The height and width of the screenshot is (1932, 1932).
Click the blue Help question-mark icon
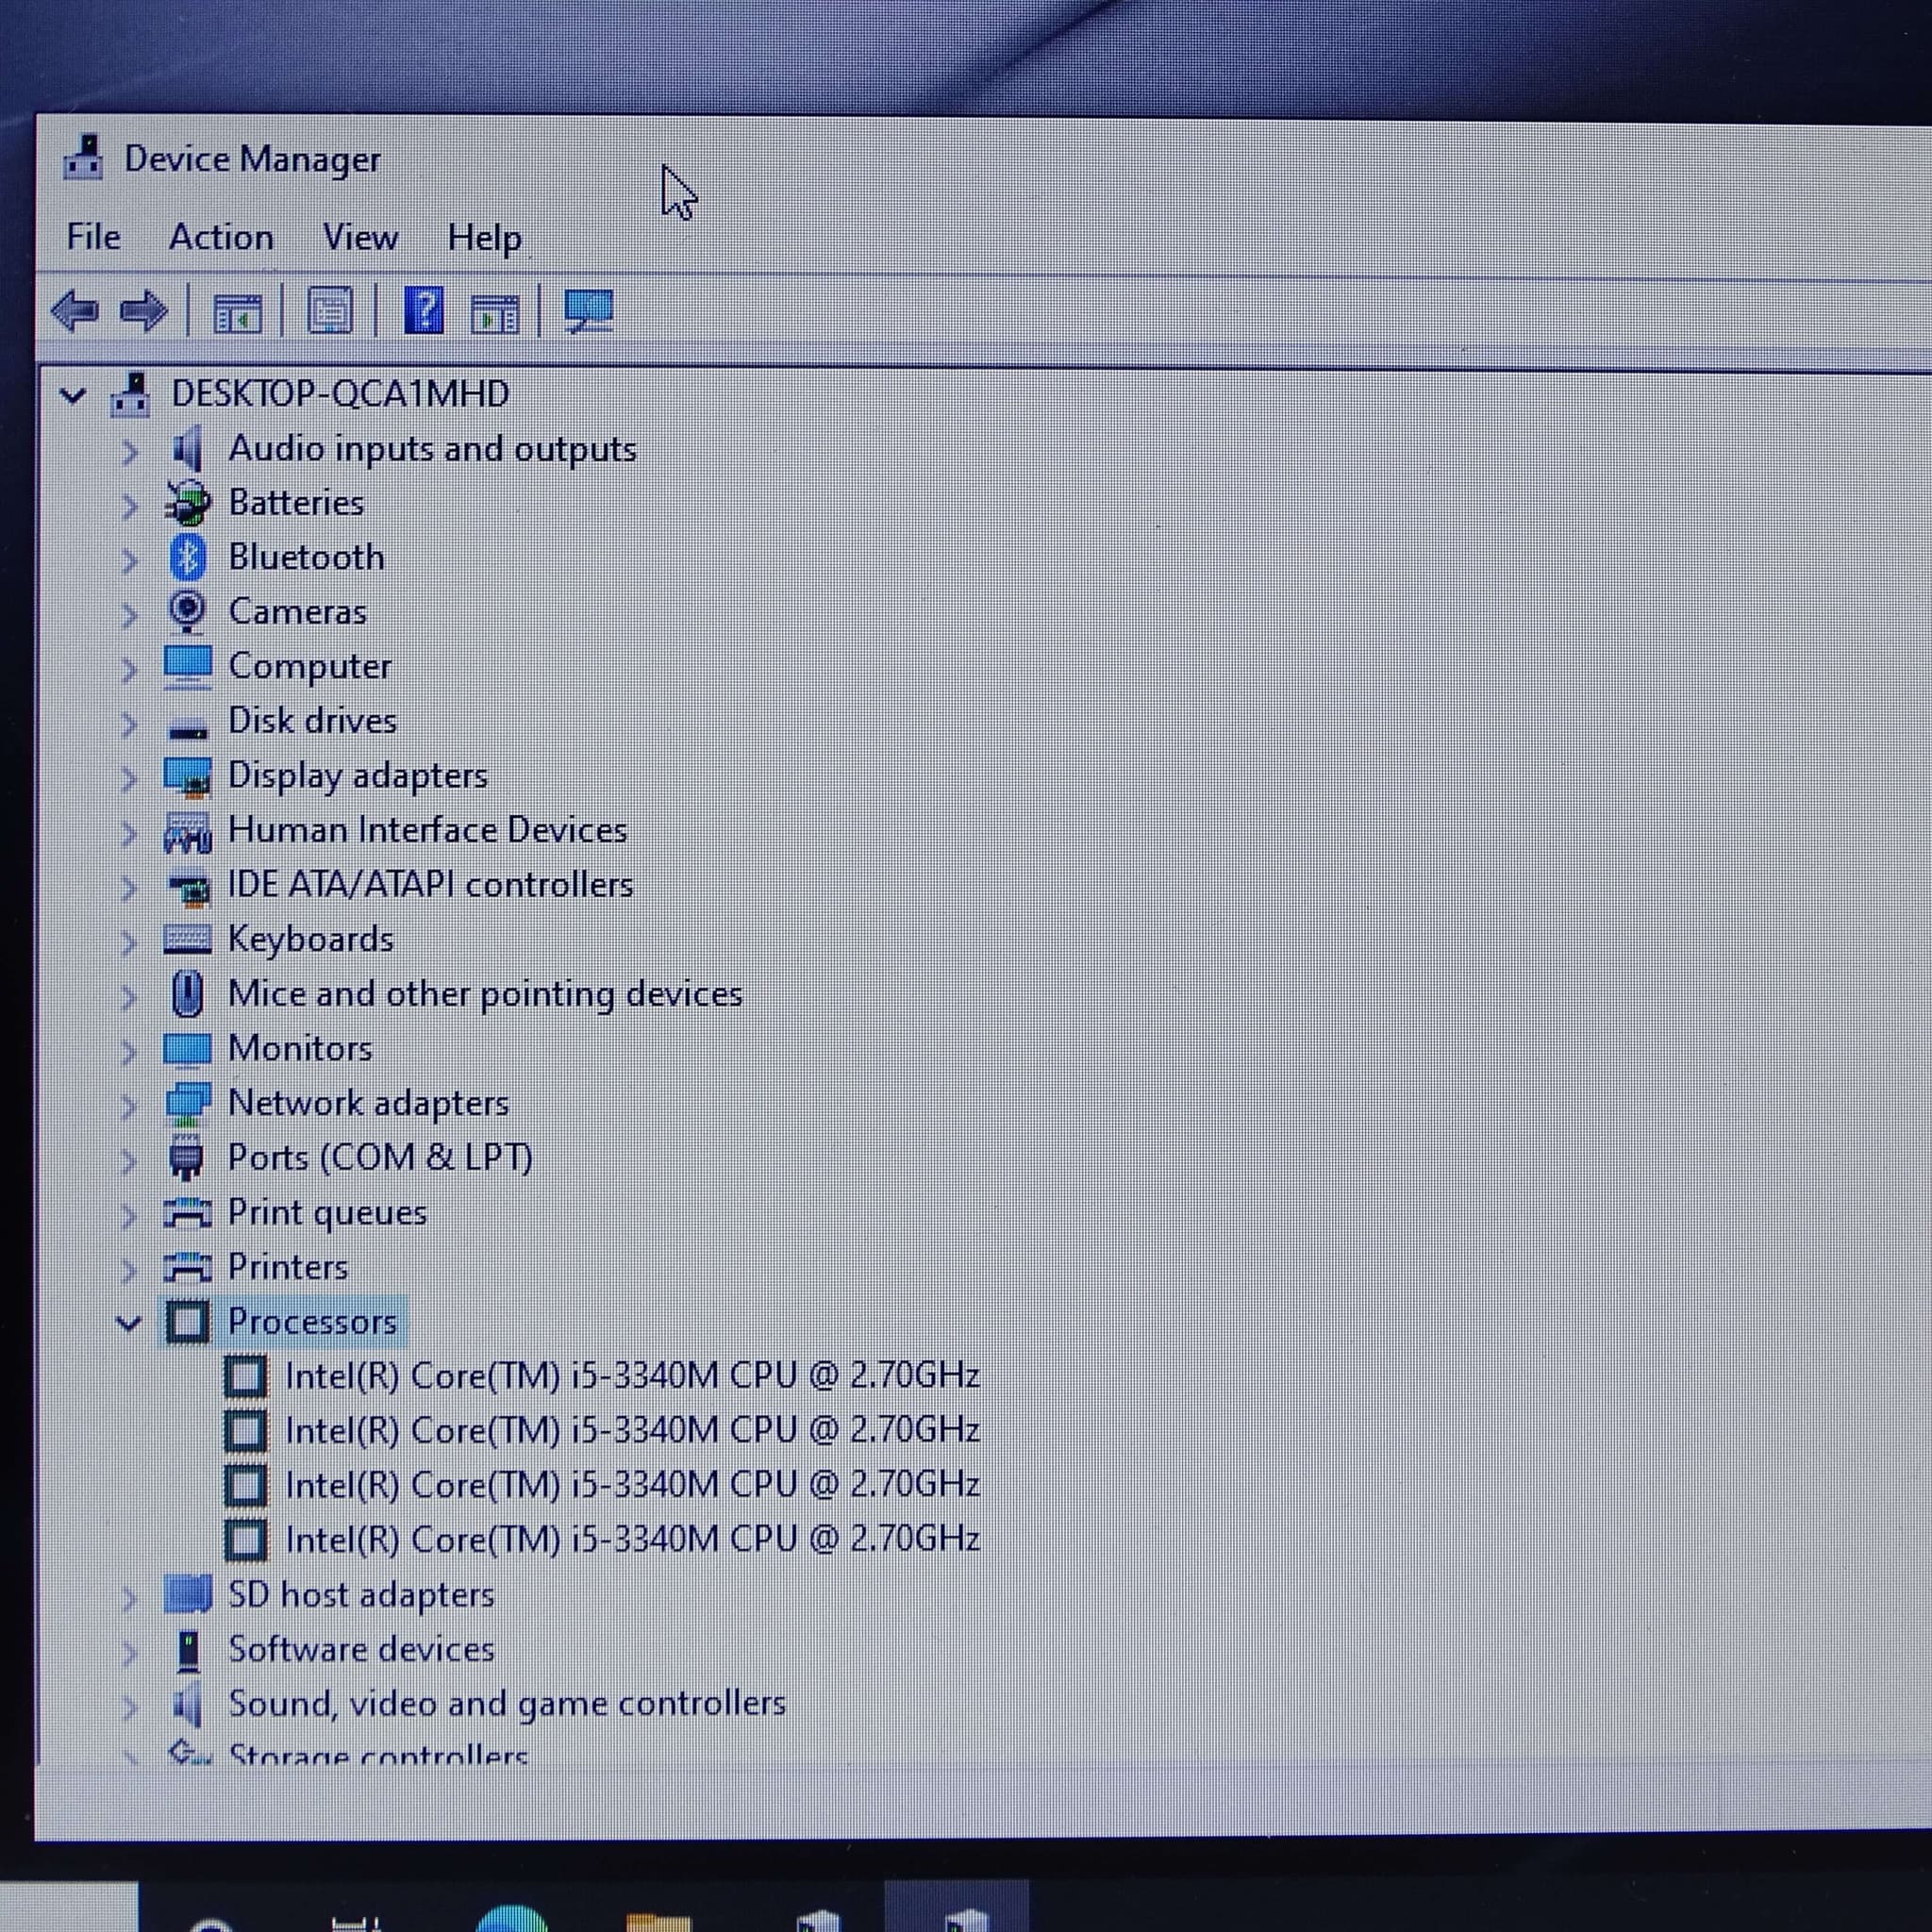tap(423, 310)
